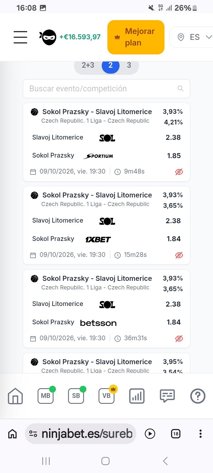Open the Sokol Prazsky Sportium surebet card
This screenshot has height=473, width=213.
(x=106, y=142)
